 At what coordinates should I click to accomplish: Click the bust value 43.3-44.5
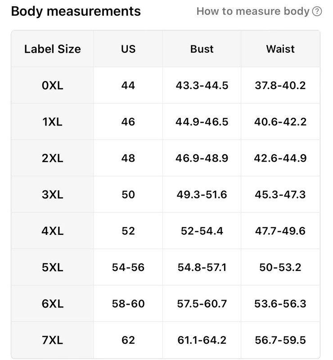(x=202, y=85)
